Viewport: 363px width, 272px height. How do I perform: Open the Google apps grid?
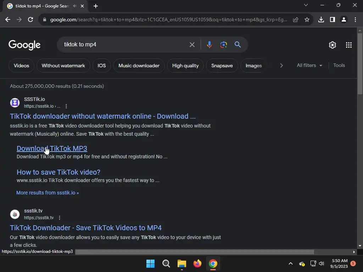[349, 45]
